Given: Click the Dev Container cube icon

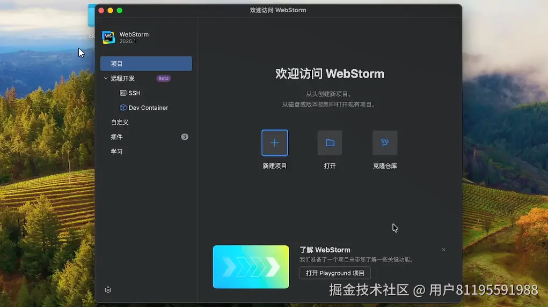Looking at the screenshot, I should 123,108.
